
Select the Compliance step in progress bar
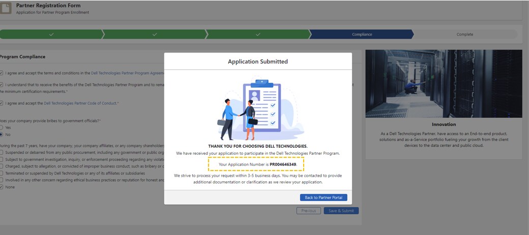362,35
